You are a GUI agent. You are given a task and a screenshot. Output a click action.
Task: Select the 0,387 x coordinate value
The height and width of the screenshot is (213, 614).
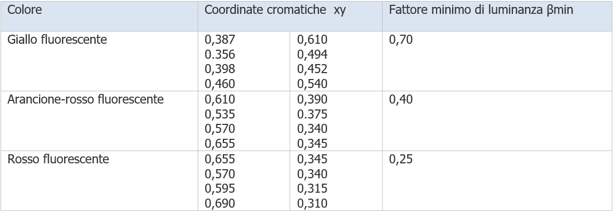point(220,40)
